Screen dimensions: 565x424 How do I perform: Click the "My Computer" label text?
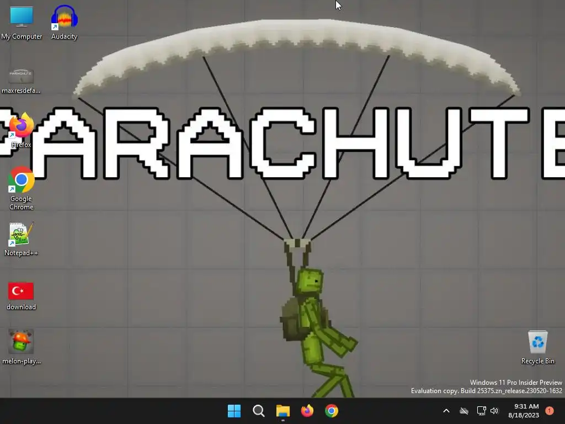point(22,36)
